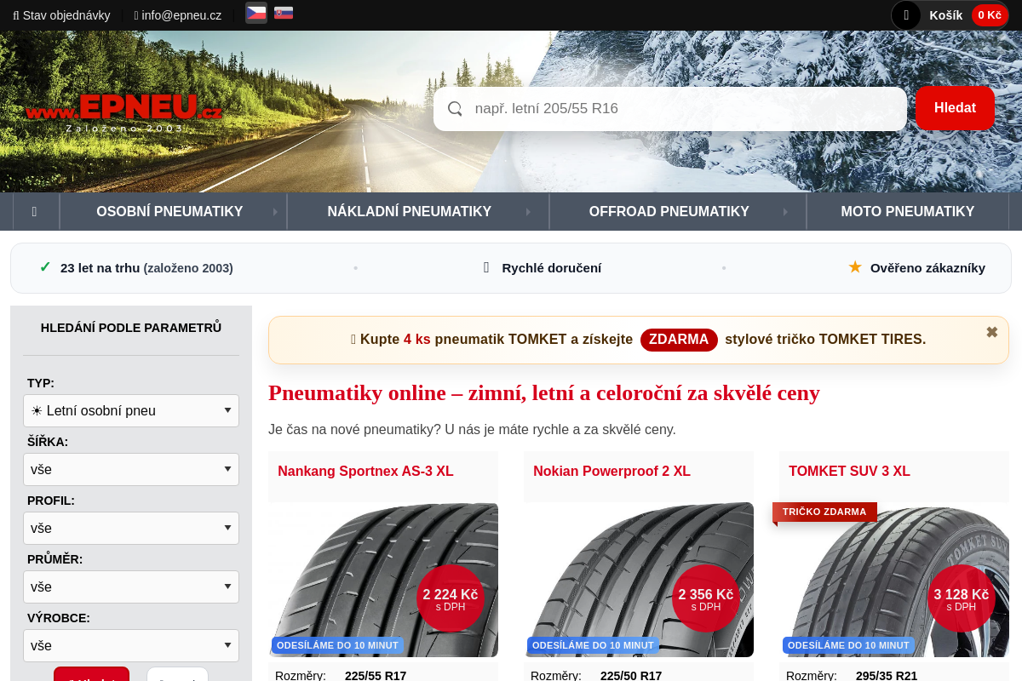This screenshot has height=681, width=1022.
Task: Click the red Hledat search button
Action: coord(955,108)
